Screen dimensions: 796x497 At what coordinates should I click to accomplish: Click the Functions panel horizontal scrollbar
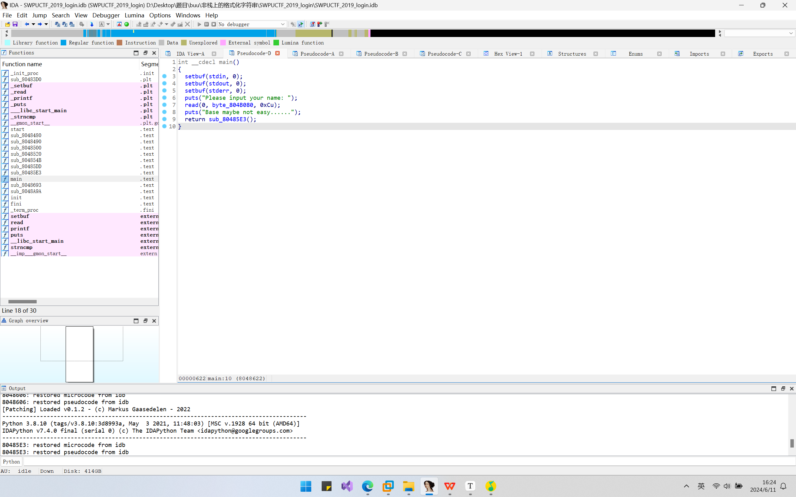(x=22, y=301)
